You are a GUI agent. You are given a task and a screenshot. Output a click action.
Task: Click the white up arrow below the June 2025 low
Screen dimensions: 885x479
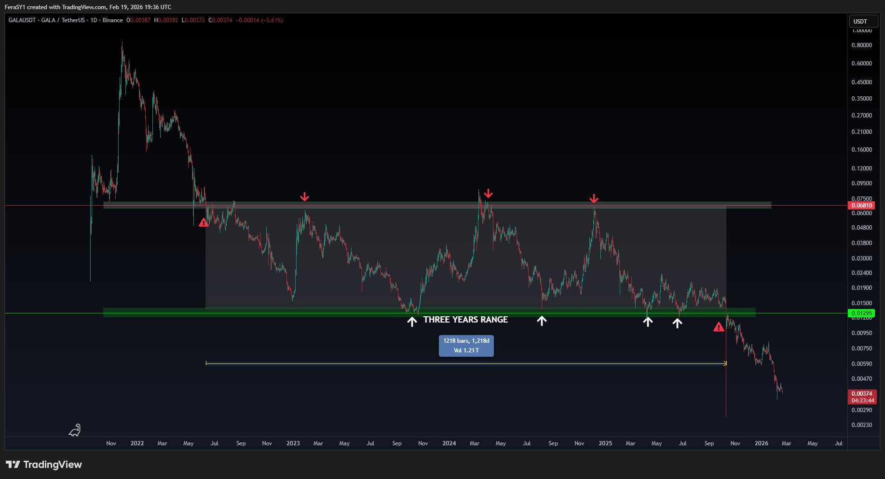point(677,323)
